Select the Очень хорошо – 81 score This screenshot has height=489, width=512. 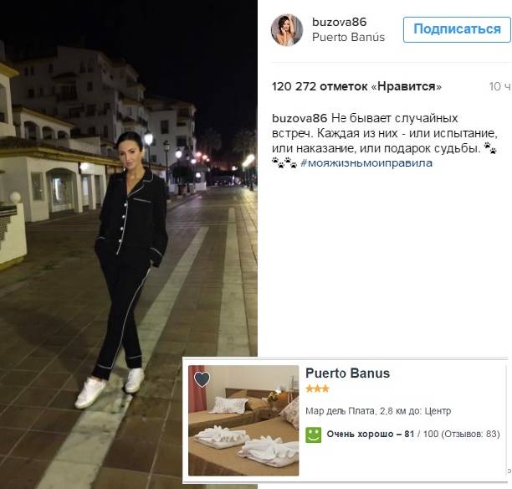pyautogui.click(x=371, y=434)
